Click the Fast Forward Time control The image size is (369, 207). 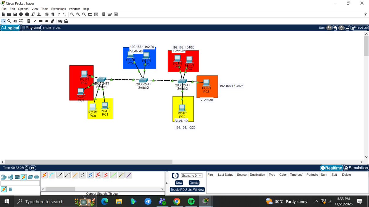(32, 168)
